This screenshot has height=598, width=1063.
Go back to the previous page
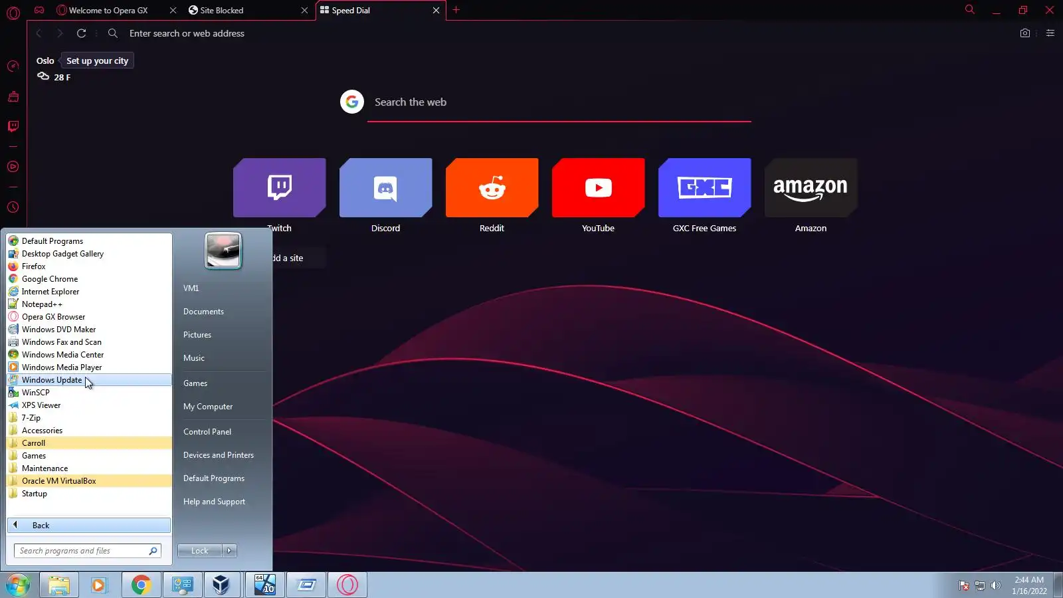[39, 33]
